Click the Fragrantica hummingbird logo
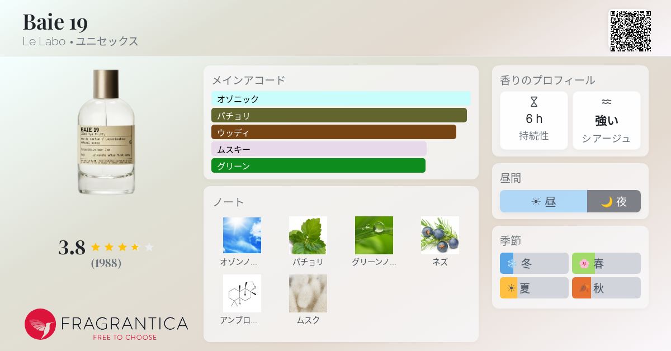 (x=40, y=324)
